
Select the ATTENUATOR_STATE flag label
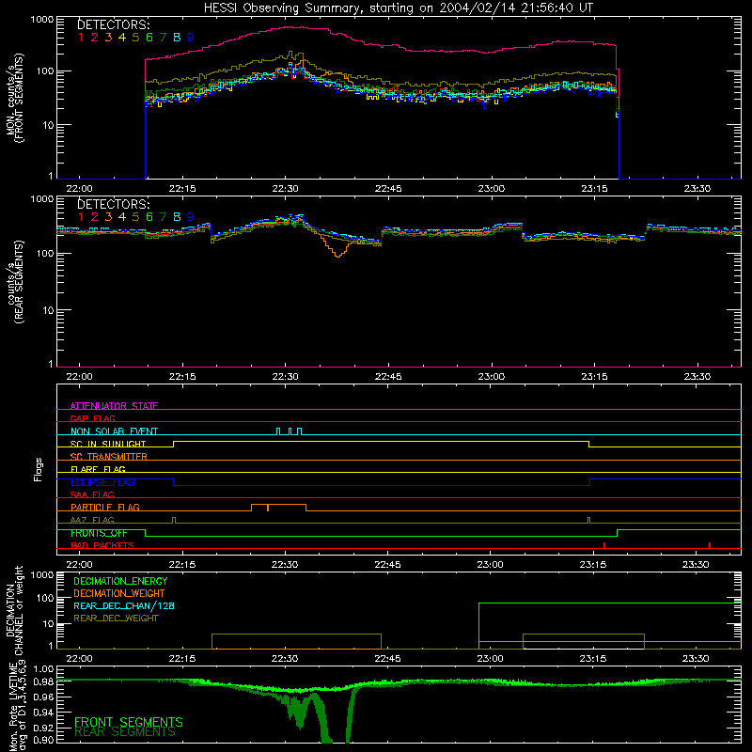pyautogui.click(x=114, y=406)
